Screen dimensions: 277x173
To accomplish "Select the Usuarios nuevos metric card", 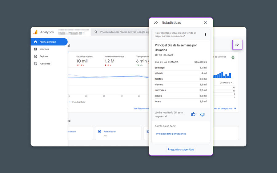I will (84, 60).
